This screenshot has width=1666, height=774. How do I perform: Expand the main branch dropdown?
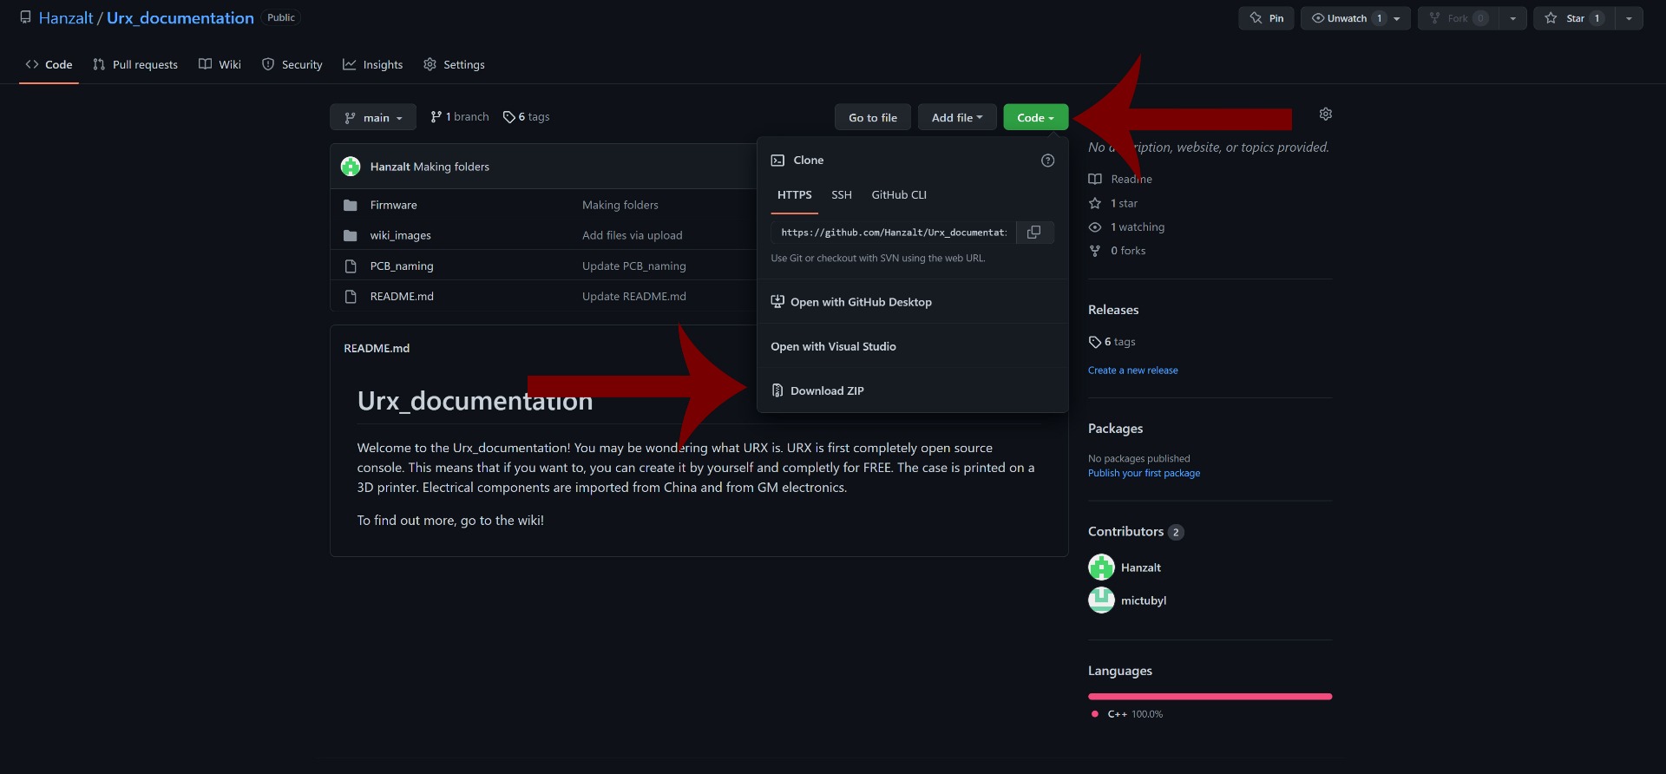373,118
